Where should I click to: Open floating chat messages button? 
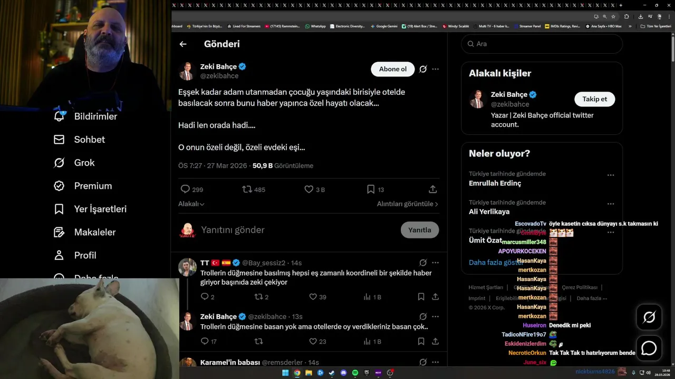[649, 348]
